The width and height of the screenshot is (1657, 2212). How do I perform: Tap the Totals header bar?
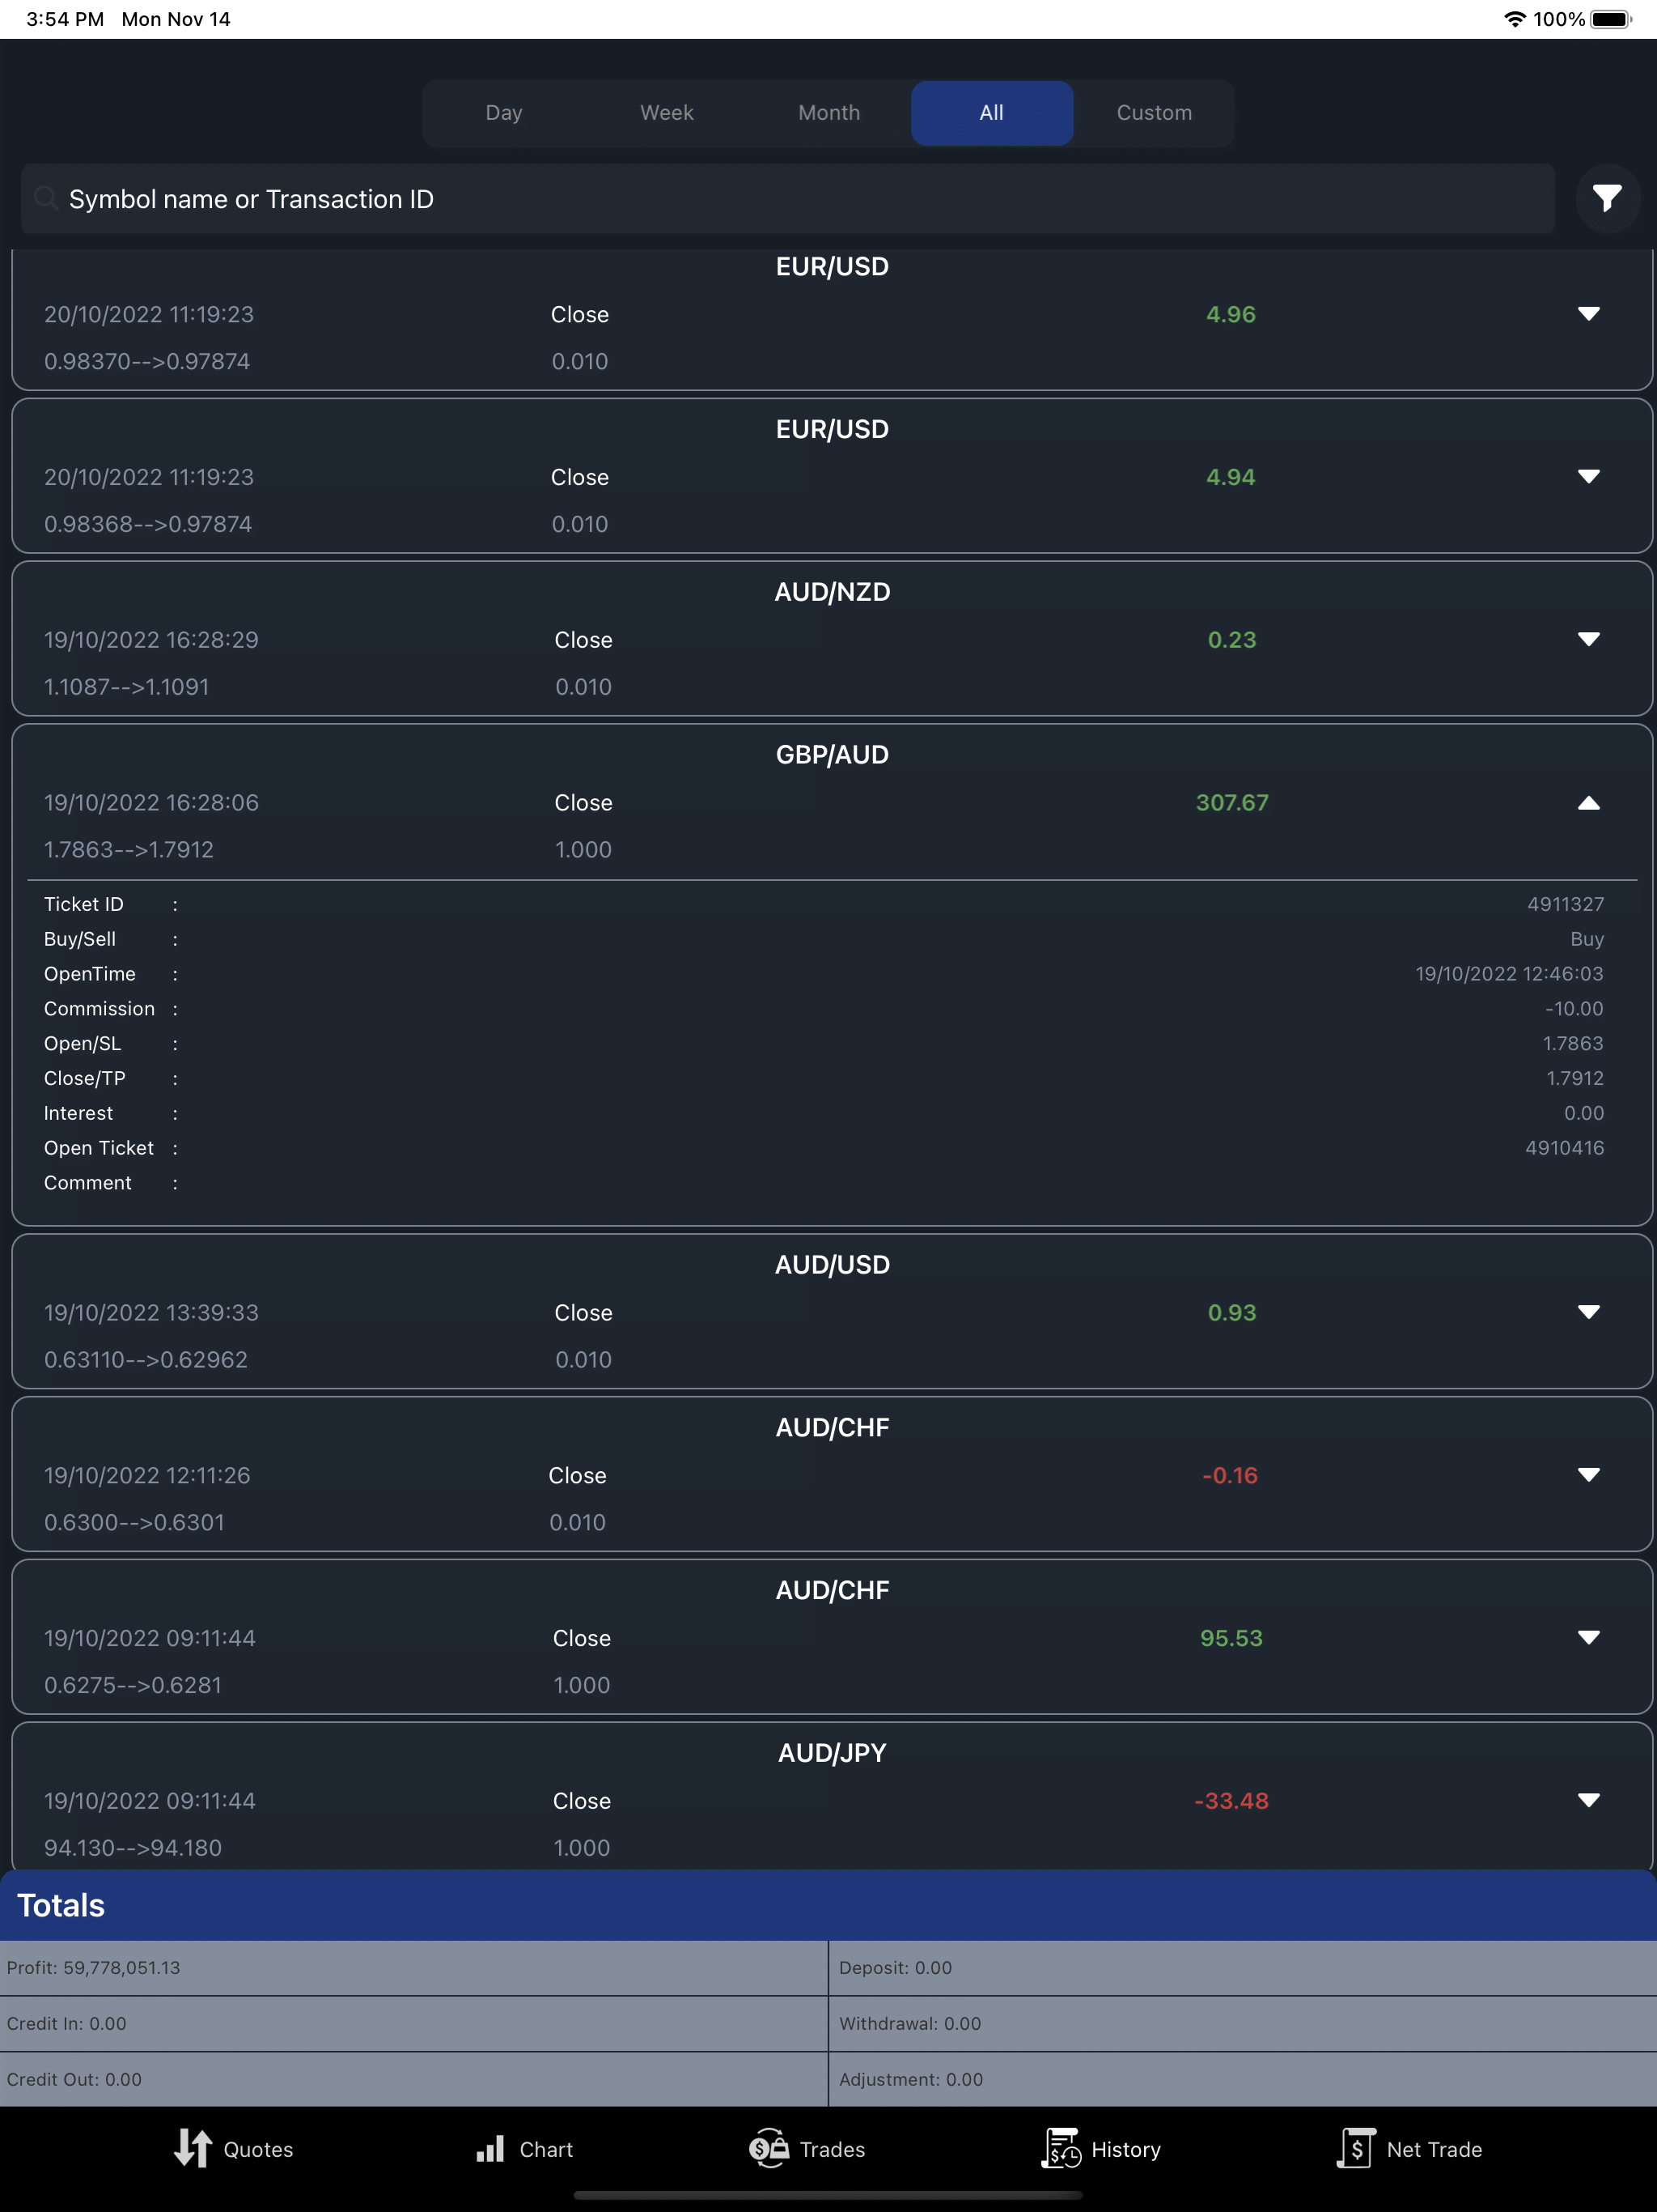tap(828, 1905)
